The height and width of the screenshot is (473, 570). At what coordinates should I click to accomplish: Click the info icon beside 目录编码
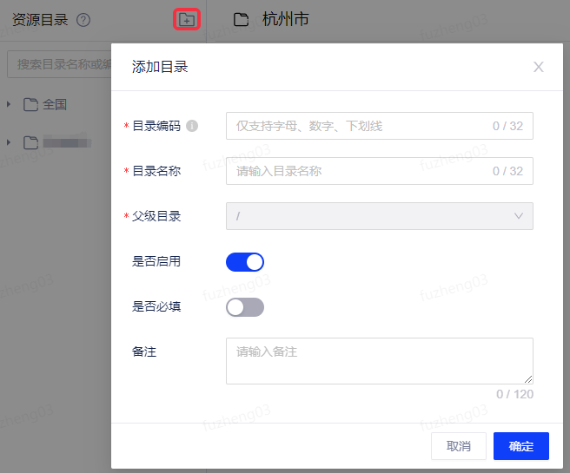coord(192,126)
